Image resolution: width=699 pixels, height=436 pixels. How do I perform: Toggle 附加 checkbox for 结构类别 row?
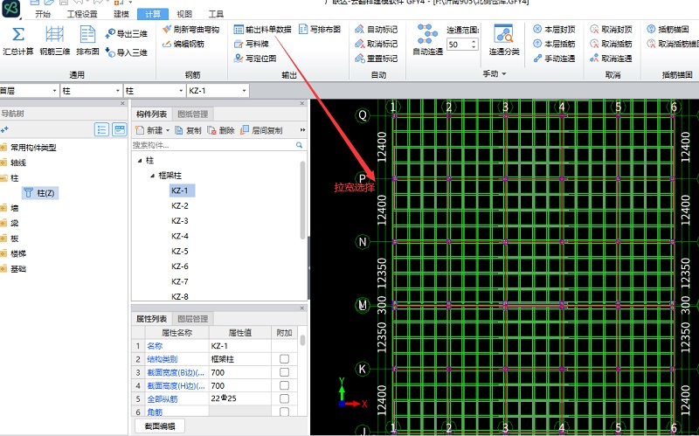coord(284,359)
